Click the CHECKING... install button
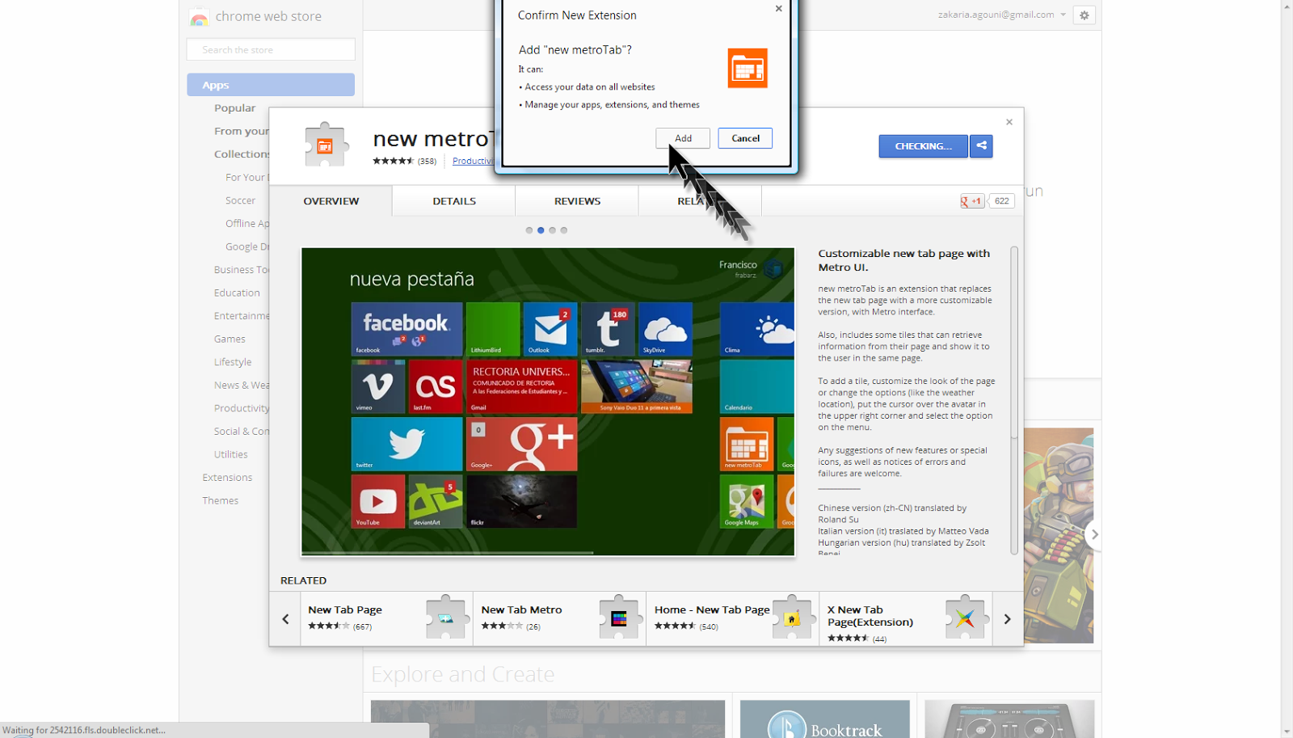1293x738 pixels. (x=923, y=146)
